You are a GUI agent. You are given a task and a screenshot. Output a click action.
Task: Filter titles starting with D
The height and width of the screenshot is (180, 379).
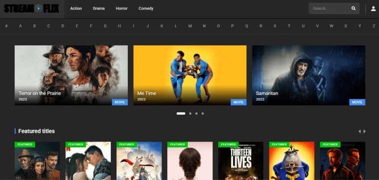63,26
